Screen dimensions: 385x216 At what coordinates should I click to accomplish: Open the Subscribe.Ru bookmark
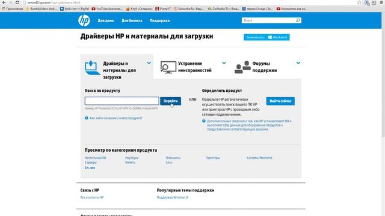click(x=188, y=8)
